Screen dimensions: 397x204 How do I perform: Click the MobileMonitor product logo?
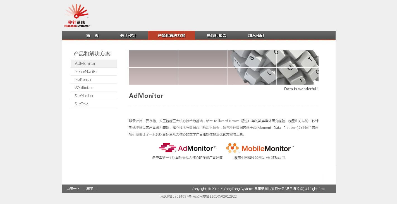[260, 148]
